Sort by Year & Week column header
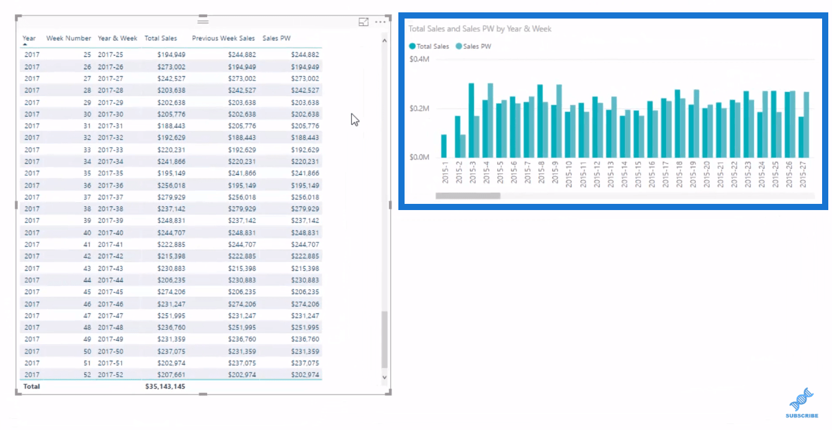Image resolution: width=832 pixels, height=430 pixels. coord(118,38)
